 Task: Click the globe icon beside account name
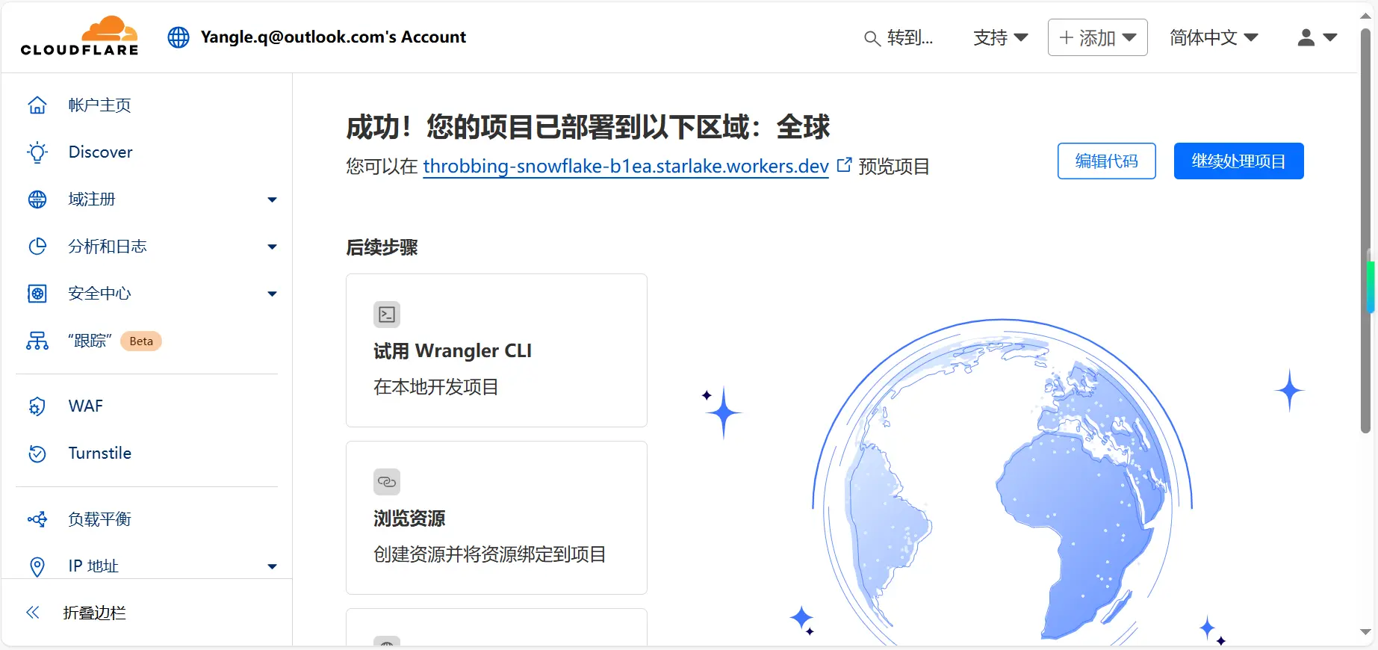pos(179,37)
